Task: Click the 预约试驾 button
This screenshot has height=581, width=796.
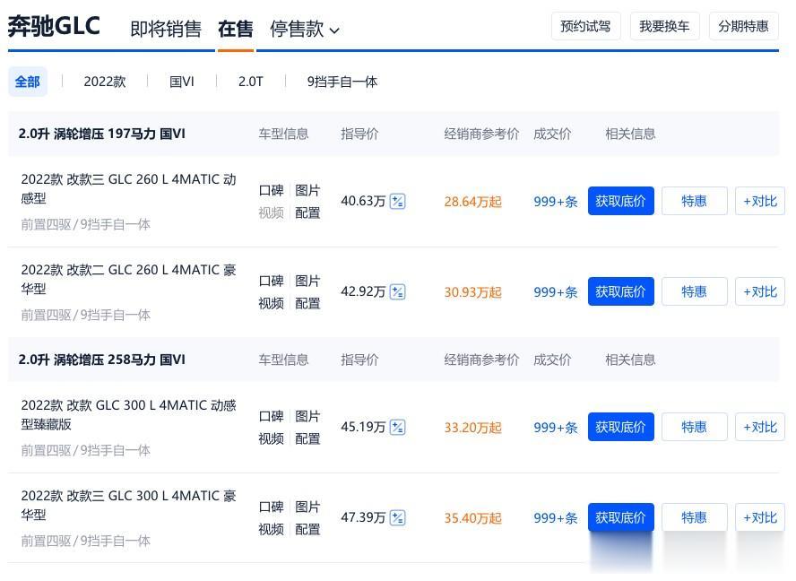Action: (586, 26)
